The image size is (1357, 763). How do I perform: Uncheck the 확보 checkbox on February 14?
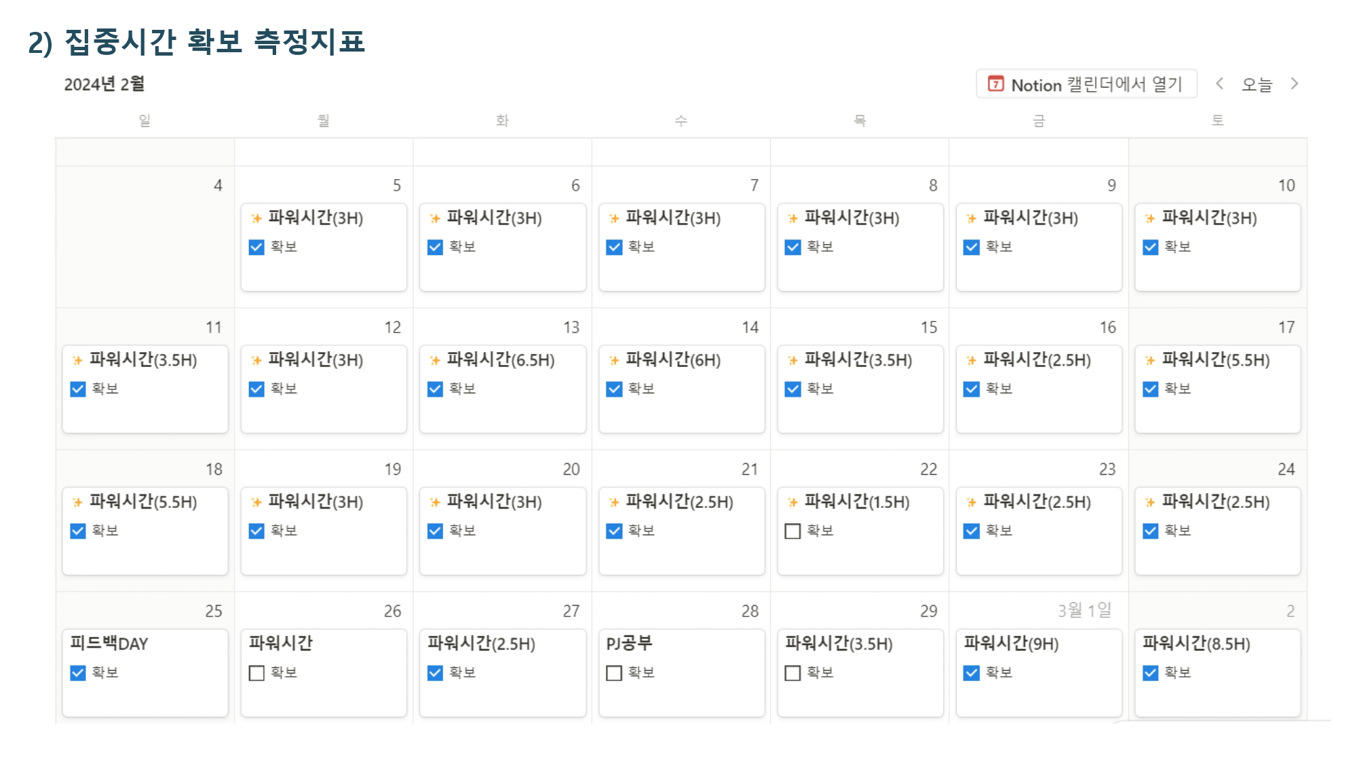[614, 389]
